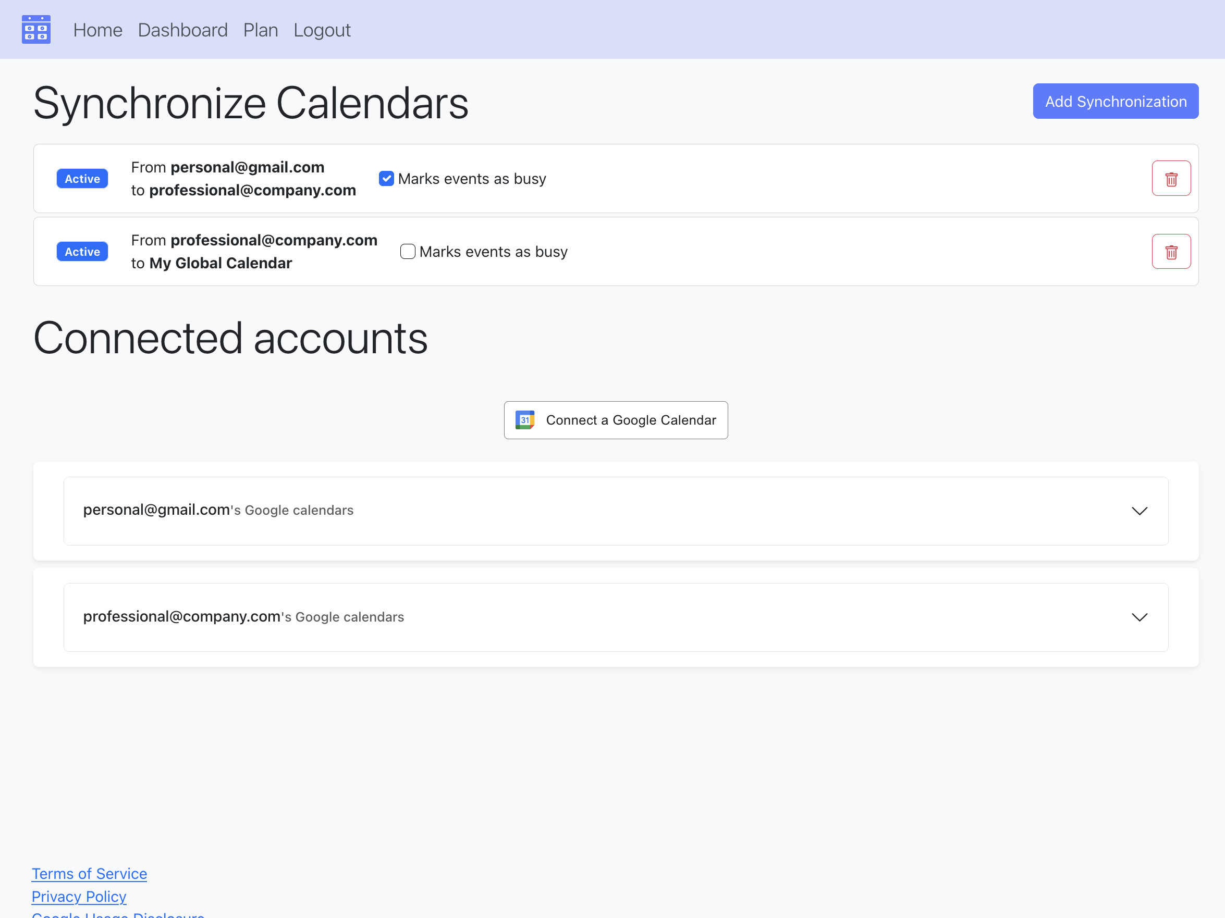Viewport: 1225px width, 918px height.
Task: Open personal@gmail.com's Google calendars panel
Action: (x=218, y=510)
